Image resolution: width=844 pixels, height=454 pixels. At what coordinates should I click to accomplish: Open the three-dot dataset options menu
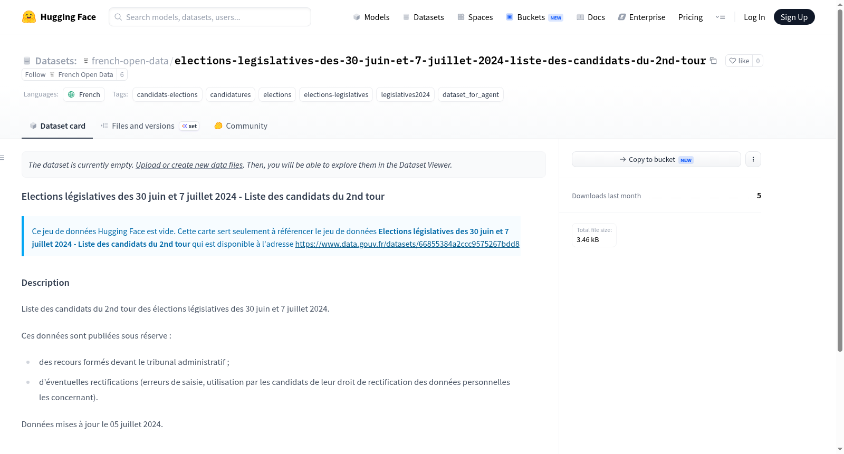click(753, 159)
